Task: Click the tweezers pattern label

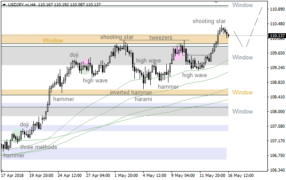Action: click(161, 38)
